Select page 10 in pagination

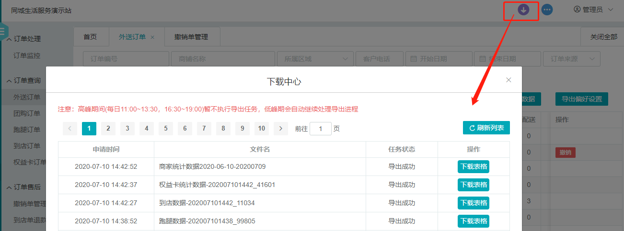262,128
